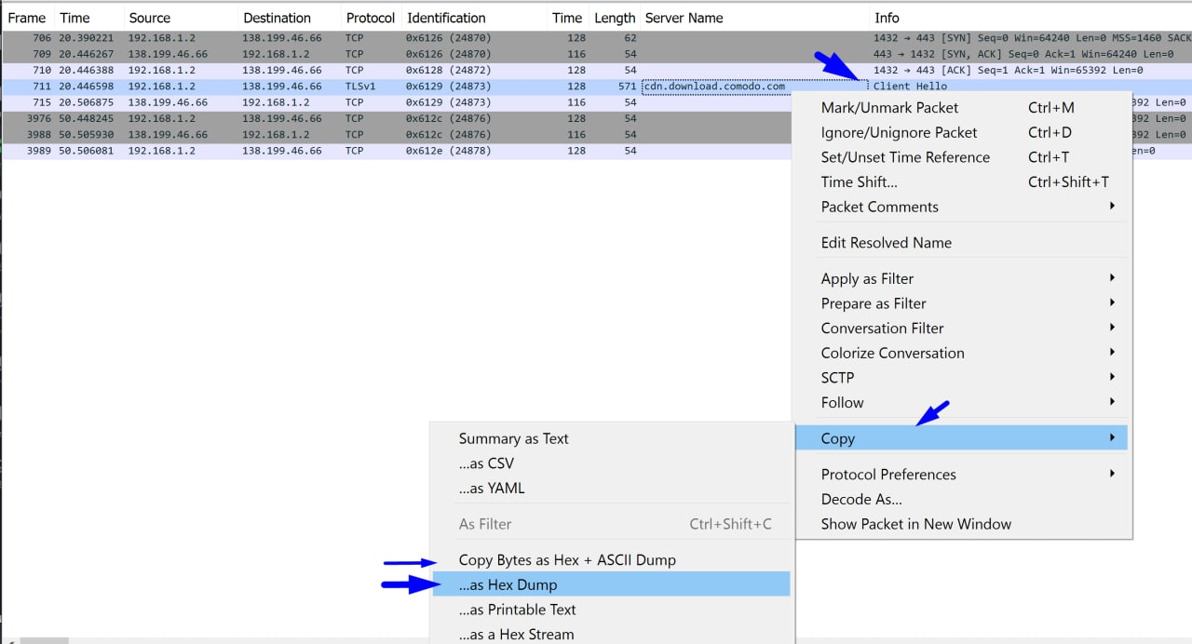Open the Time Shift dialog
This screenshot has height=644, width=1192.
tap(860, 181)
